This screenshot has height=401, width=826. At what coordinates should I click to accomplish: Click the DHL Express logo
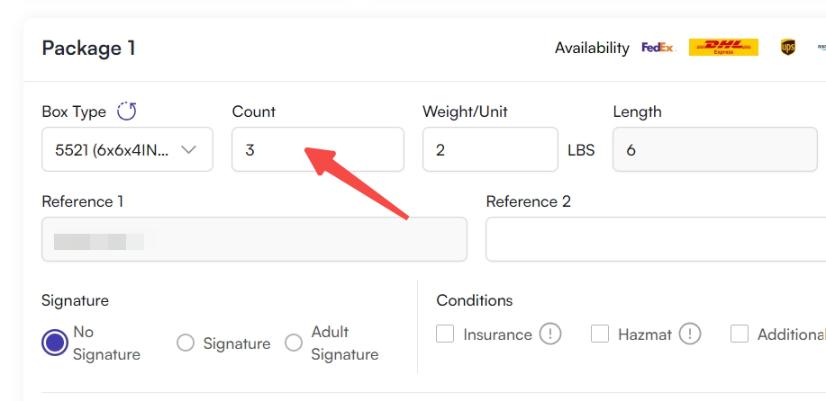tap(723, 48)
